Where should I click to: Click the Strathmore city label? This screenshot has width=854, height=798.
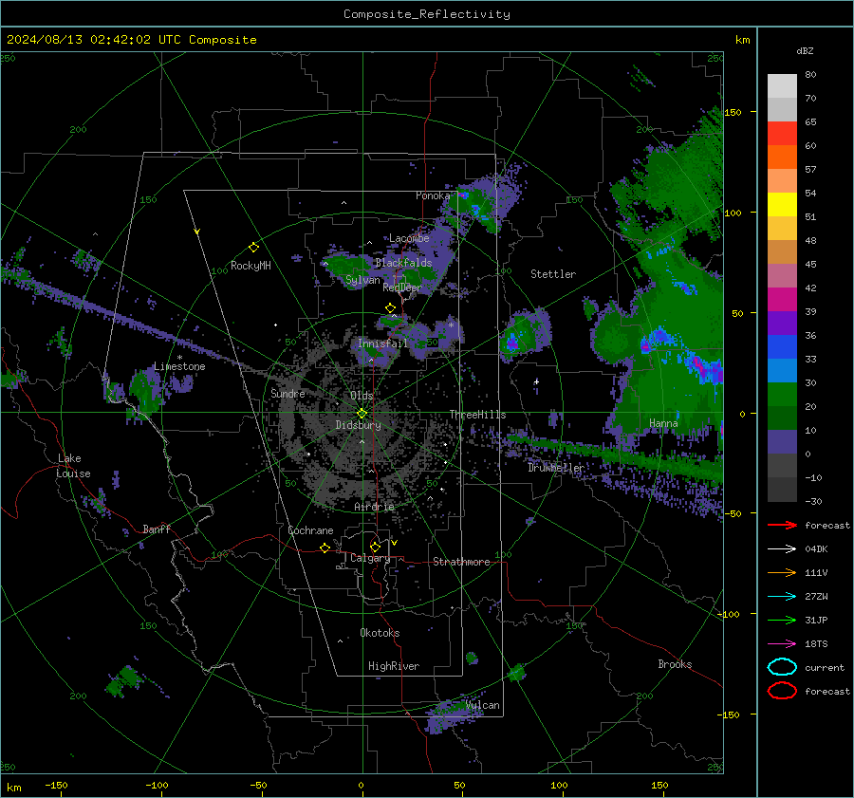[461, 562]
